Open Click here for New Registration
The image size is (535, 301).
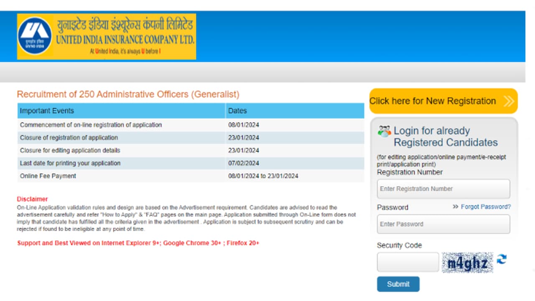tap(433, 101)
